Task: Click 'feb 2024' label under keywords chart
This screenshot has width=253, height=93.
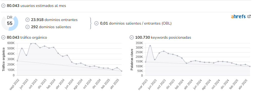Action: [x=179, y=84]
